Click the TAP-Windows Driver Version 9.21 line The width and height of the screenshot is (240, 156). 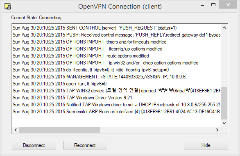[72, 98]
